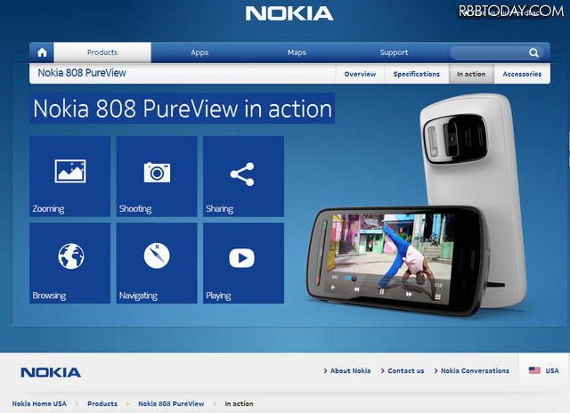Fast-forward video on the phone screen
This screenshot has width=570, height=413.
(409, 294)
